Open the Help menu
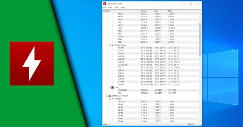 pos(123,8)
